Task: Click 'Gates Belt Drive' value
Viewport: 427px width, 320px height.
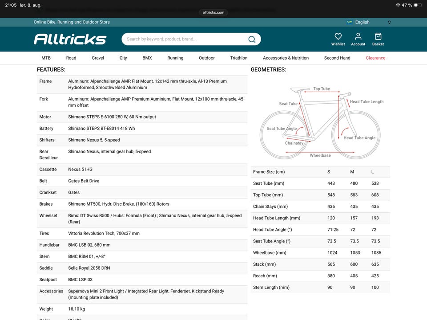Action: 84,181
